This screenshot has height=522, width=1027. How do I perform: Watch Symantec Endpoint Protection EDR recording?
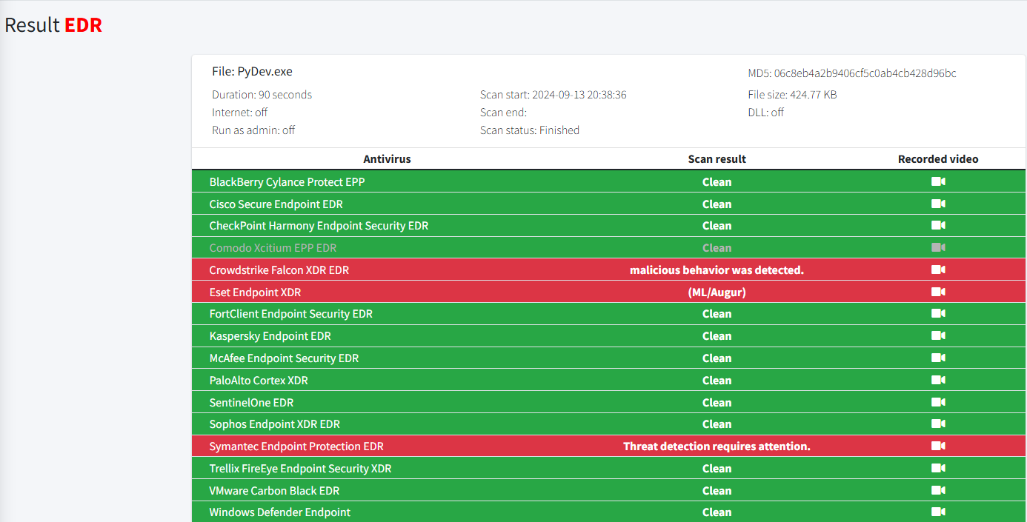pos(938,446)
